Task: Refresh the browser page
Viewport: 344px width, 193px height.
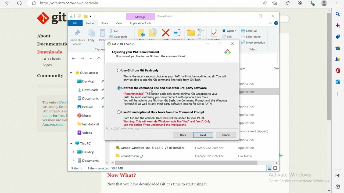Action: click(x=19, y=3)
